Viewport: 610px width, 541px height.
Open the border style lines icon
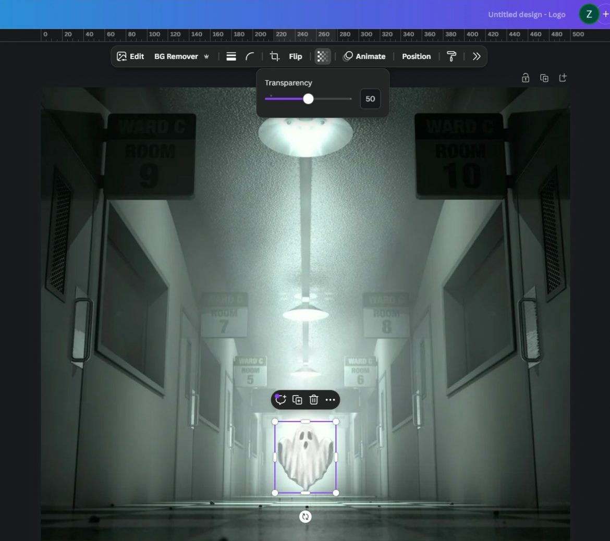click(x=231, y=56)
